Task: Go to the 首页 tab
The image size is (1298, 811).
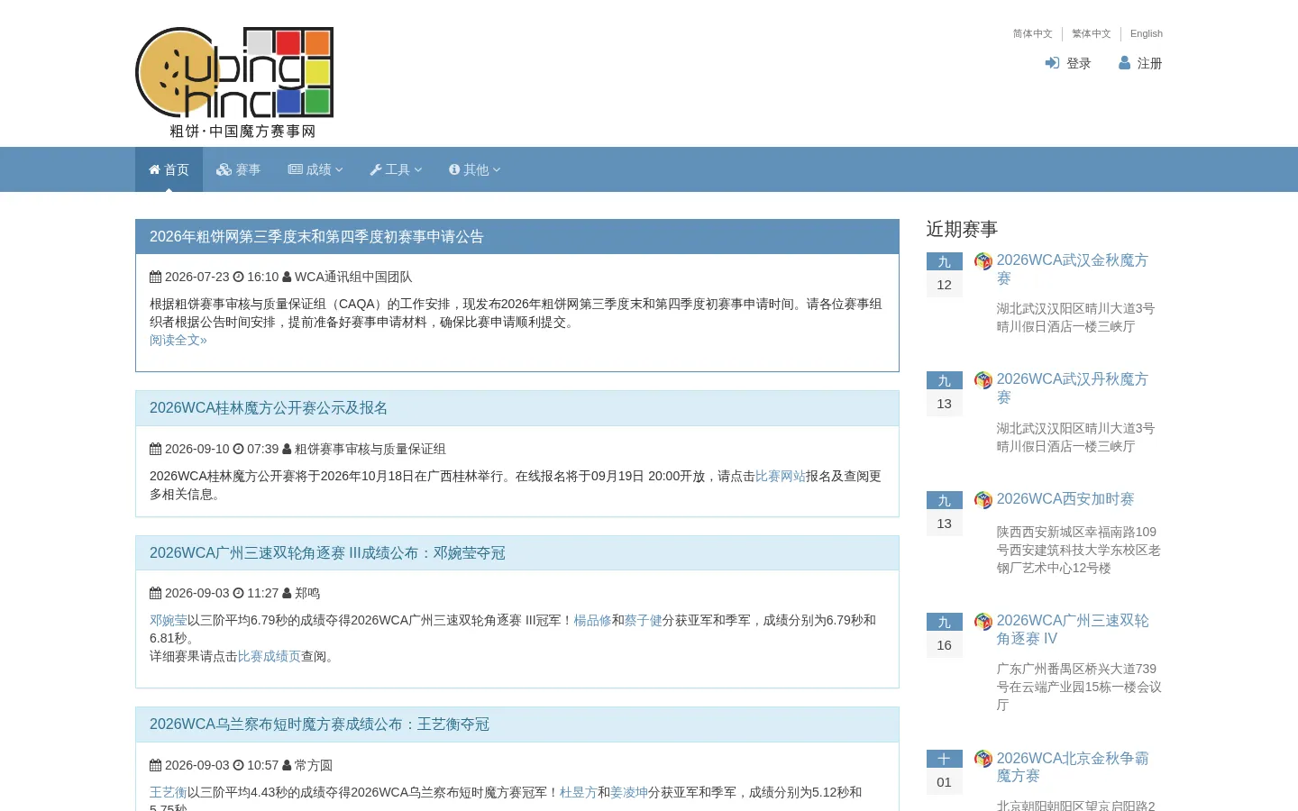Action: [x=169, y=169]
